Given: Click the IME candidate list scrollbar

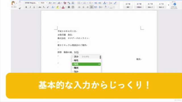Looking at the screenshot, I should tap(100, 57).
